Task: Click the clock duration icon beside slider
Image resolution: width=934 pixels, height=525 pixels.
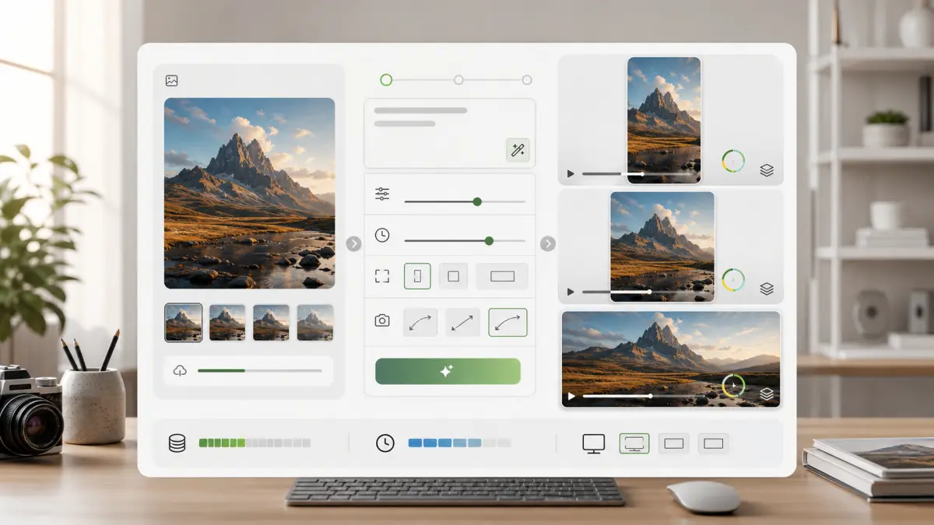Action: tap(382, 235)
